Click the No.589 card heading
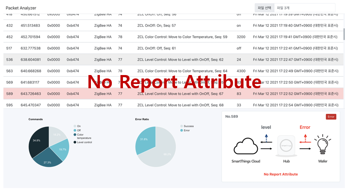Viewport: 347px width, 191px height. (x=231, y=116)
